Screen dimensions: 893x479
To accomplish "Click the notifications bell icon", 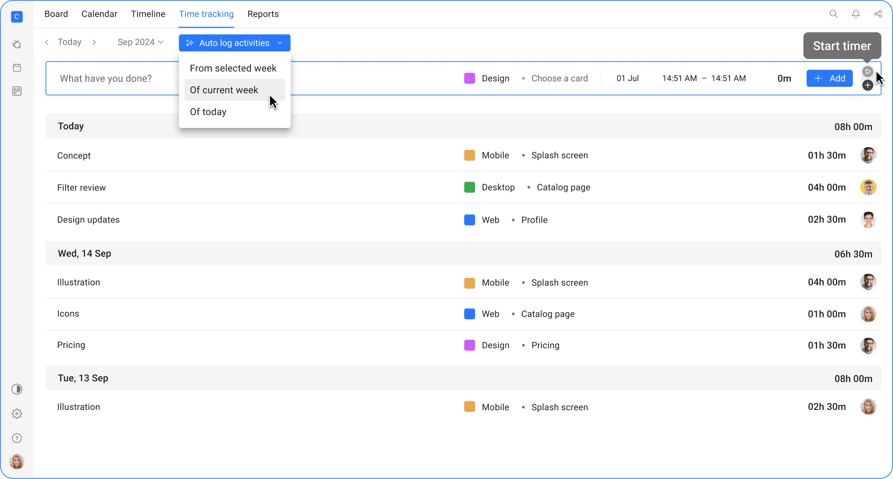I will click(855, 14).
